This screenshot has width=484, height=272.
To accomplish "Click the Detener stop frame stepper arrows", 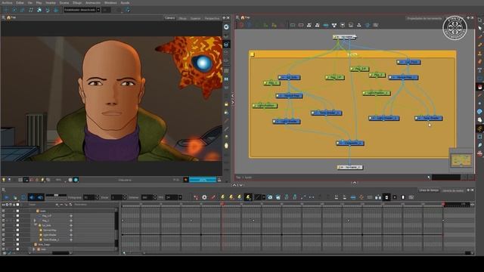I will (x=154, y=197).
